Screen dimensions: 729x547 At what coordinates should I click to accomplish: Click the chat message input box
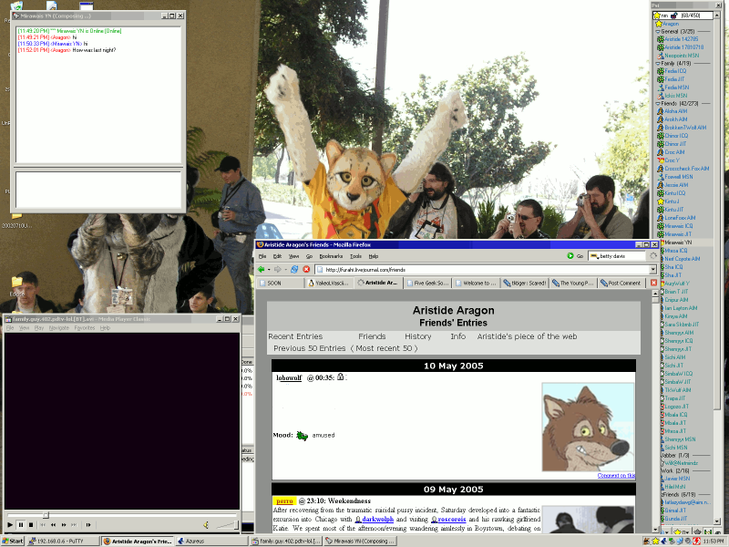click(97, 190)
